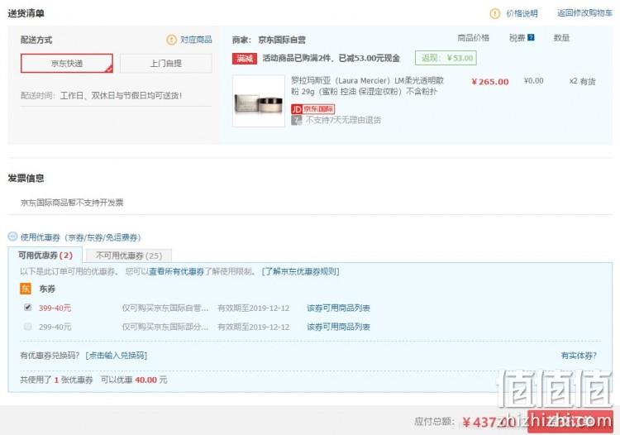
Task: Collapse the 使用优惠券 section
Action: pyautogui.click(x=12, y=237)
